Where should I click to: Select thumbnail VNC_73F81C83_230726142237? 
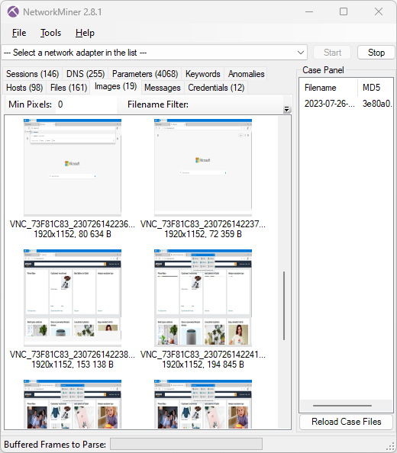click(203, 168)
